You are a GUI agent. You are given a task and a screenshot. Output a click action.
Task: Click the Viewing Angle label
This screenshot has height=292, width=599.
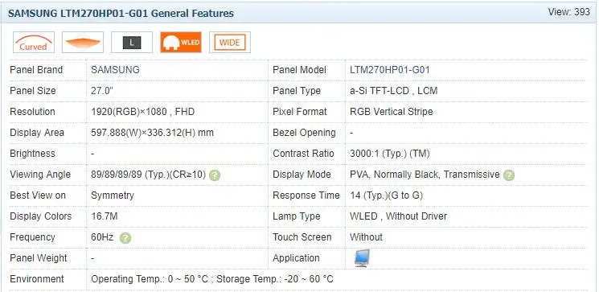[x=40, y=175]
